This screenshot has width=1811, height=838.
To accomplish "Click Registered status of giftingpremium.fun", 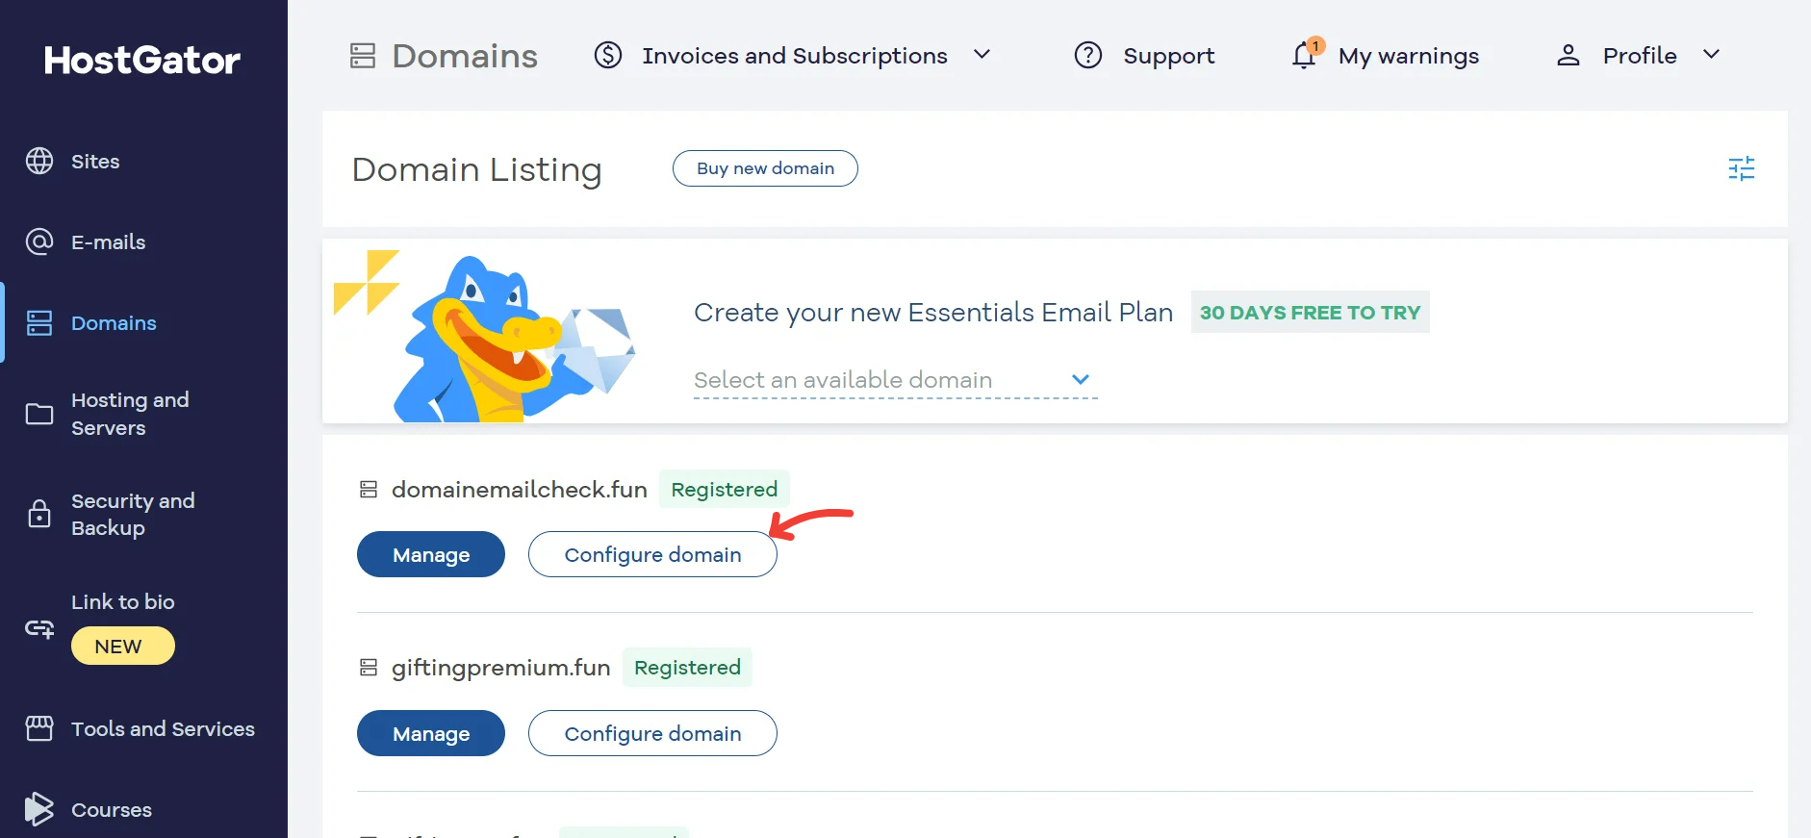I will coord(687,667).
